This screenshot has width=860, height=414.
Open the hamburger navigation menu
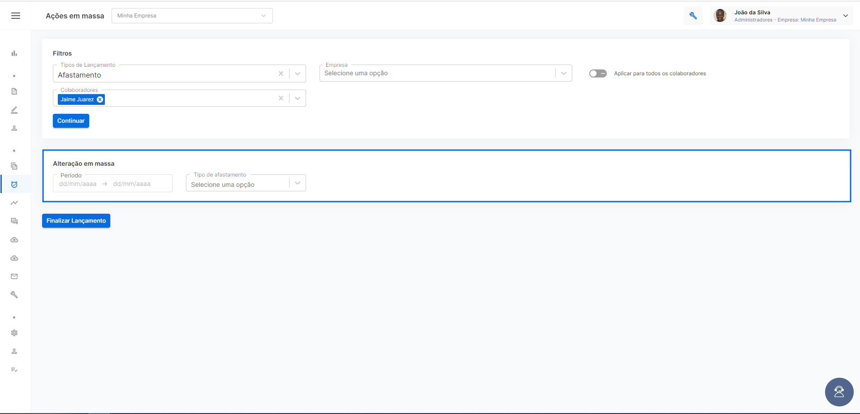pos(16,16)
